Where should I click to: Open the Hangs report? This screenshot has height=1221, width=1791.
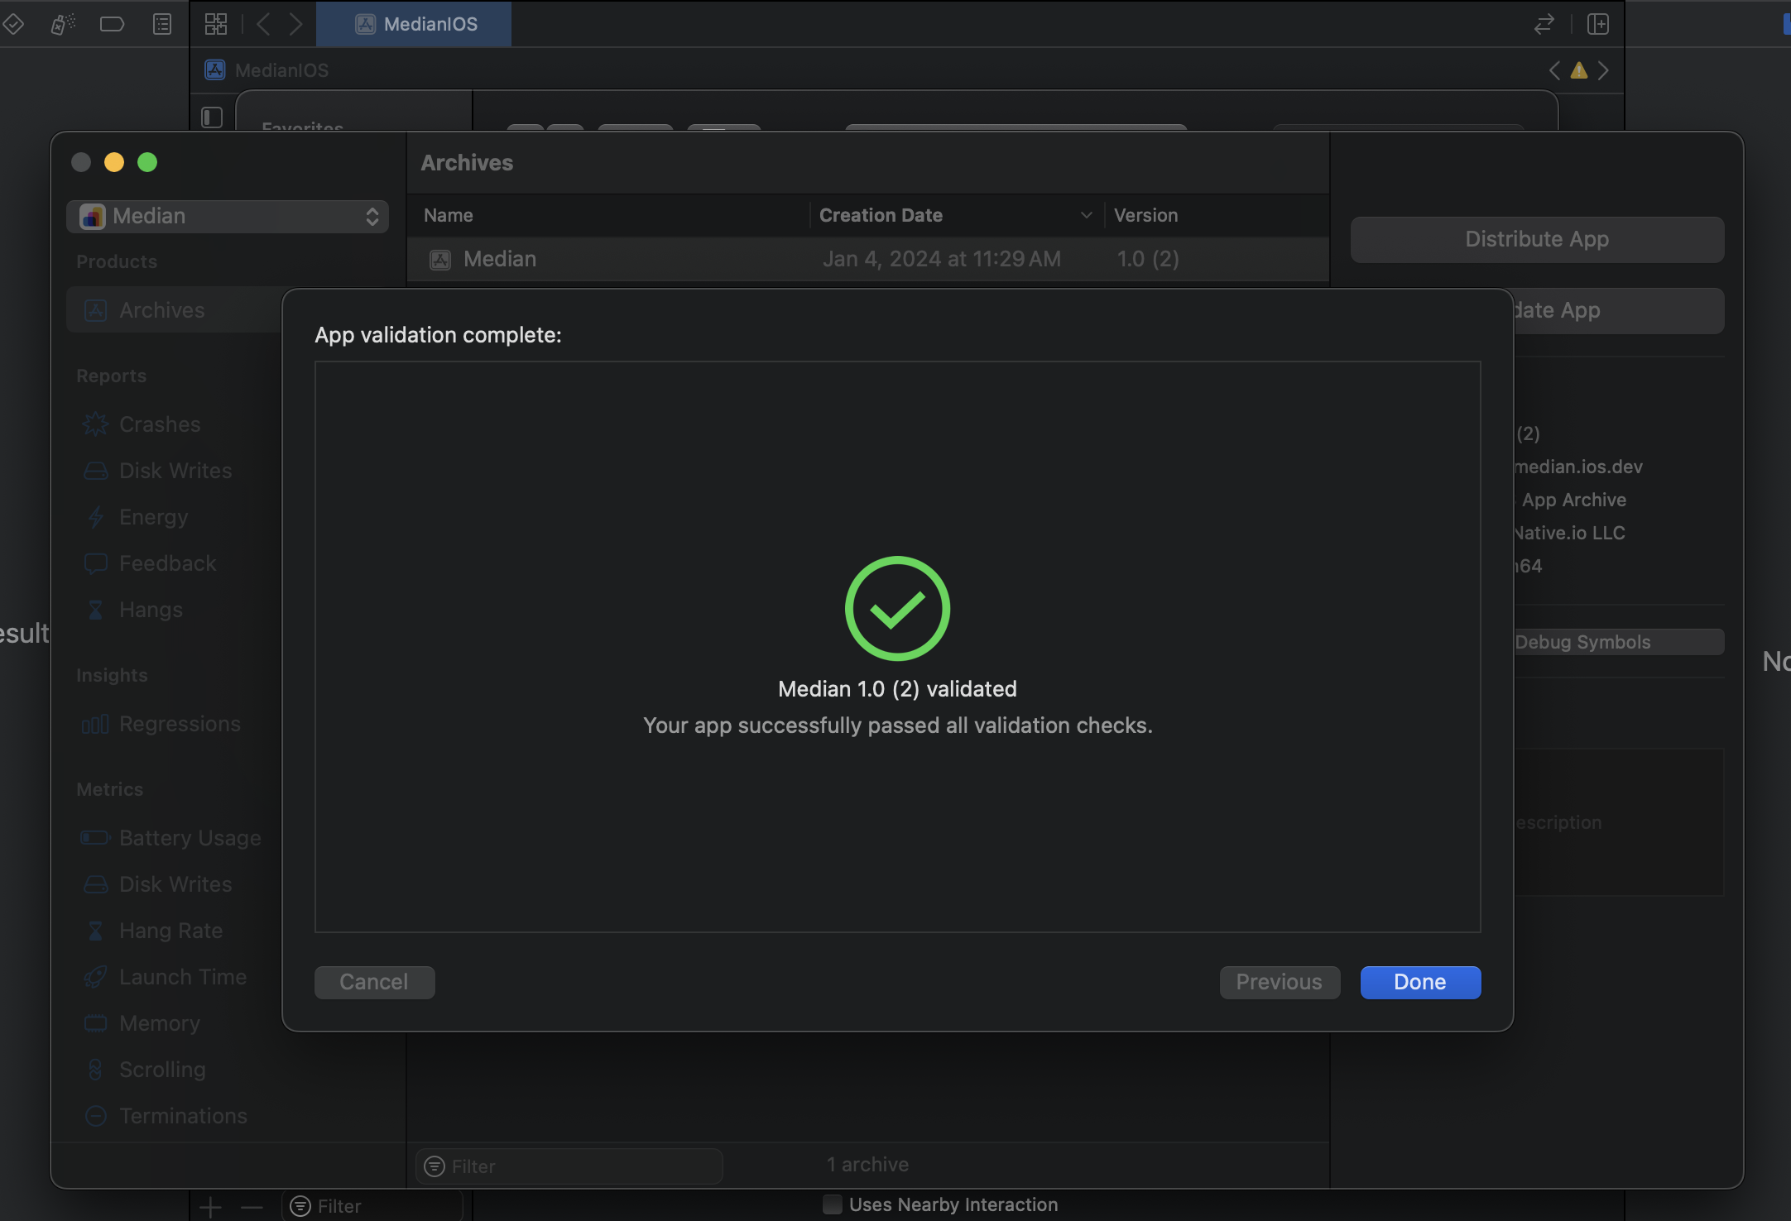[151, 610]
